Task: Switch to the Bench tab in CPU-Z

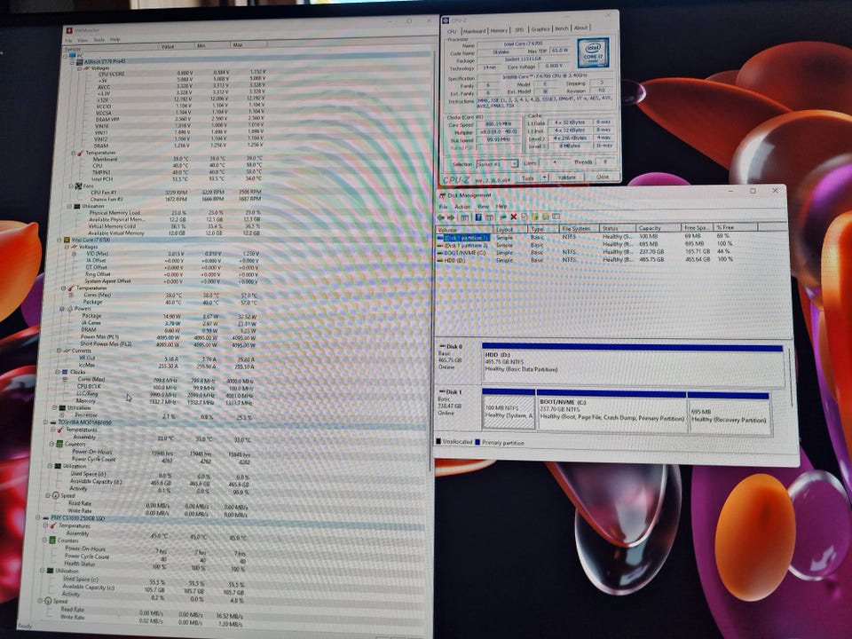Action: point(562,28)
